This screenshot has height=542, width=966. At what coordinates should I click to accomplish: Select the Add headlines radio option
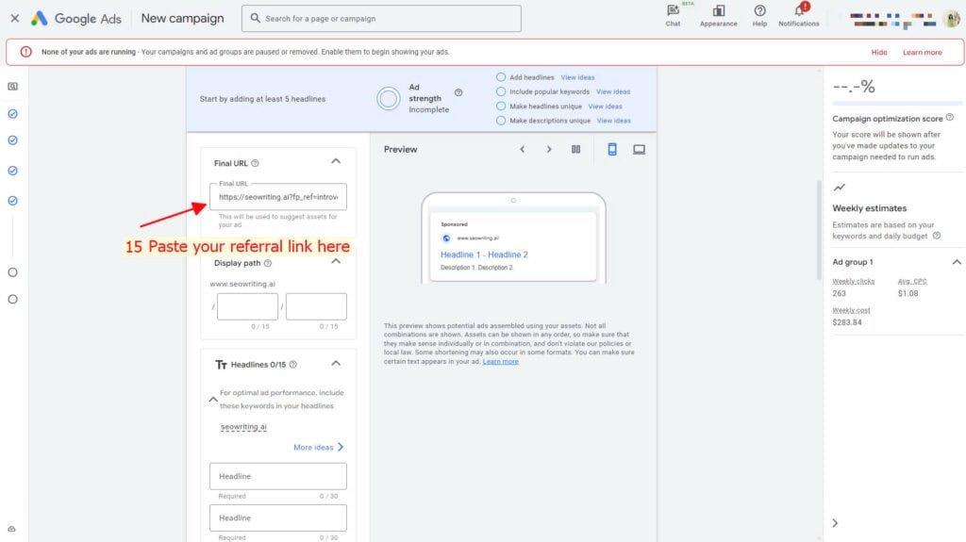pyautogui.click(x=501, y=77)
